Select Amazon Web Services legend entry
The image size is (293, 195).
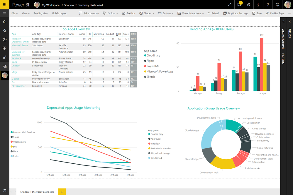tap(23, 132)
